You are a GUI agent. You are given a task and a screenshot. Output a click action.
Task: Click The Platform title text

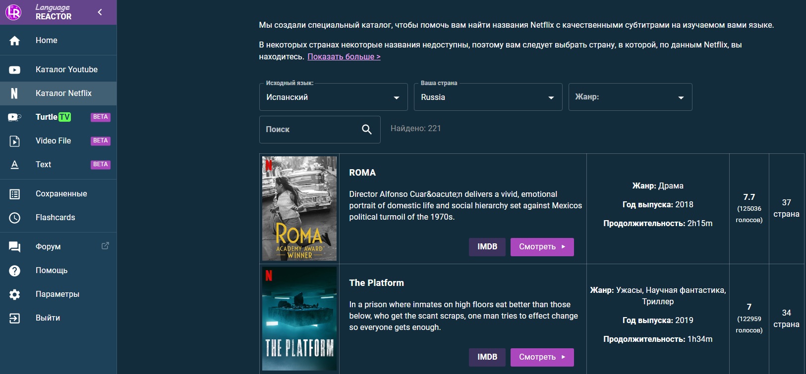377,283
